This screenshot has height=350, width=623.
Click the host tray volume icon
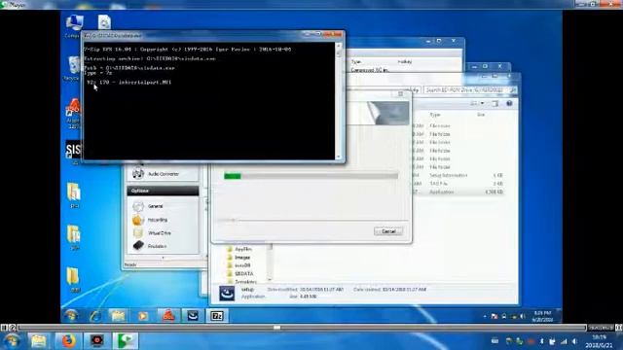[x=574, y=341]
